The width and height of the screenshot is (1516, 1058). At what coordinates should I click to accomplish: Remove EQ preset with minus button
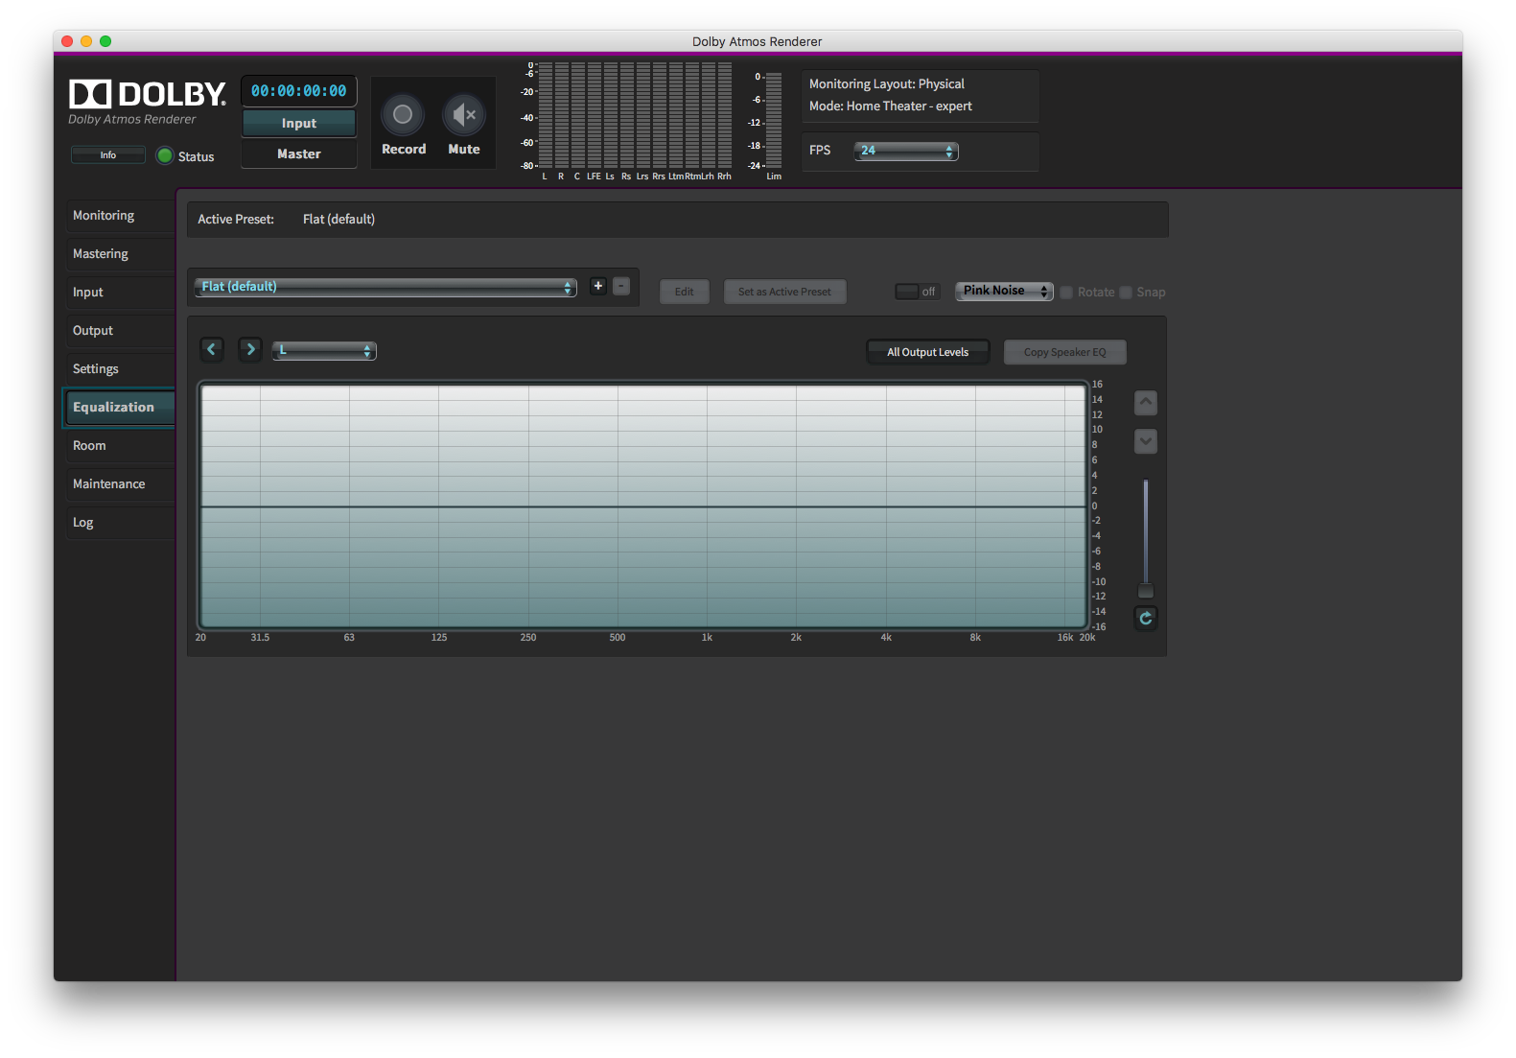[x=621, y=286]
